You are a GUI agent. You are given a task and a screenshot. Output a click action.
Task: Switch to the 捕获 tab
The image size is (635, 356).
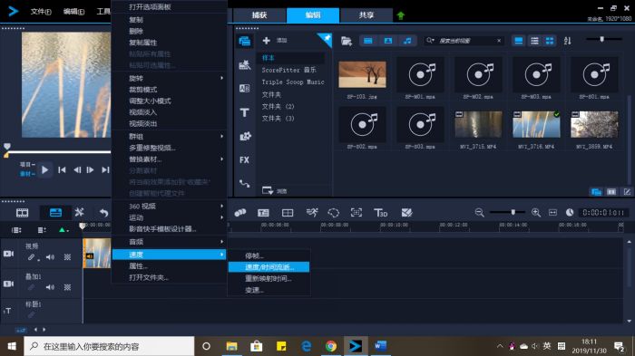click(259, 15)
